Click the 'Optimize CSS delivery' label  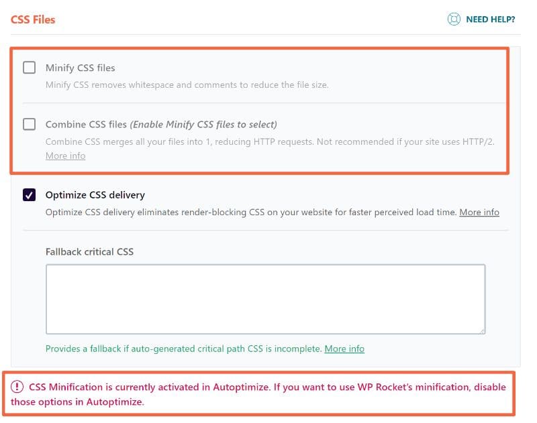(x=95, y=195)
